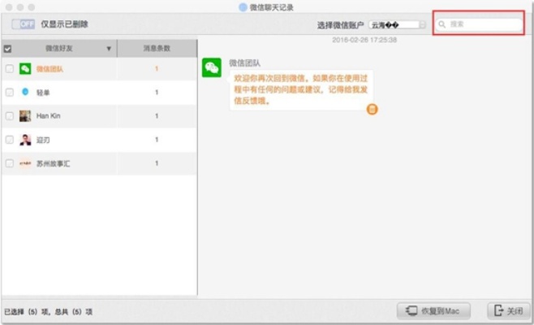The width and height of the screenshot is (534, 325).
Task: Select the 迎刃 contact name
Action: click(43, 141)
